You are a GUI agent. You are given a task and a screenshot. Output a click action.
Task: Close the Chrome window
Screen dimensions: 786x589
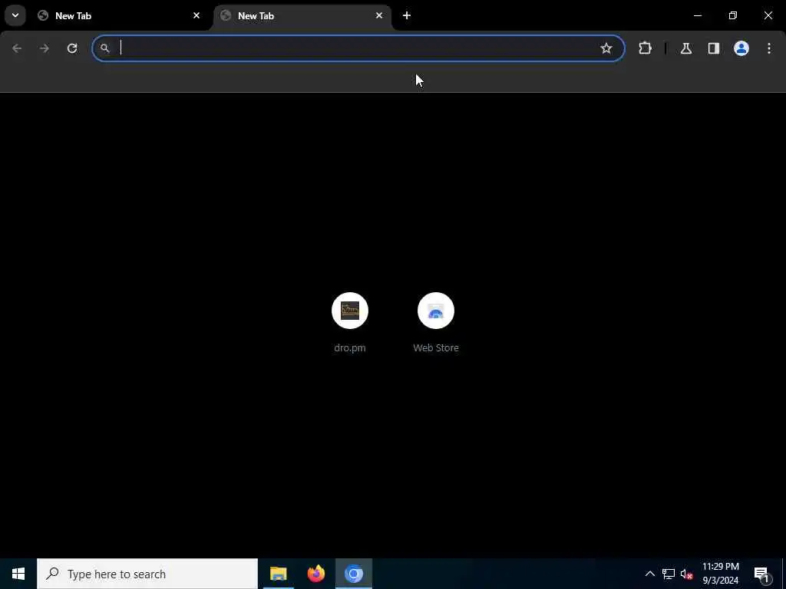tap(768, 15)
